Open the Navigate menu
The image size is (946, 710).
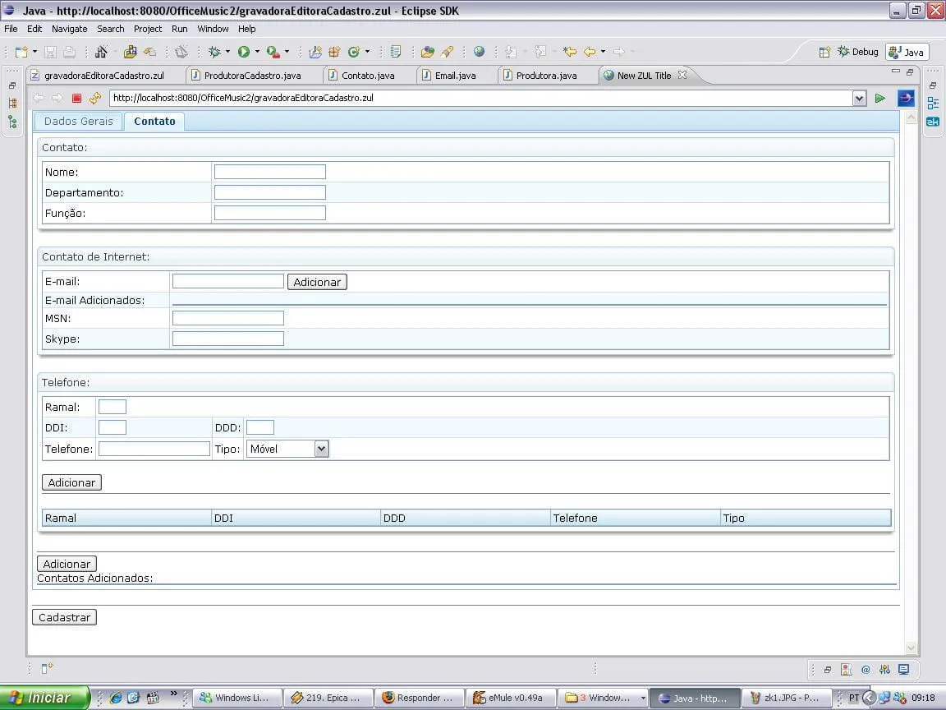(x=69, y=29)
